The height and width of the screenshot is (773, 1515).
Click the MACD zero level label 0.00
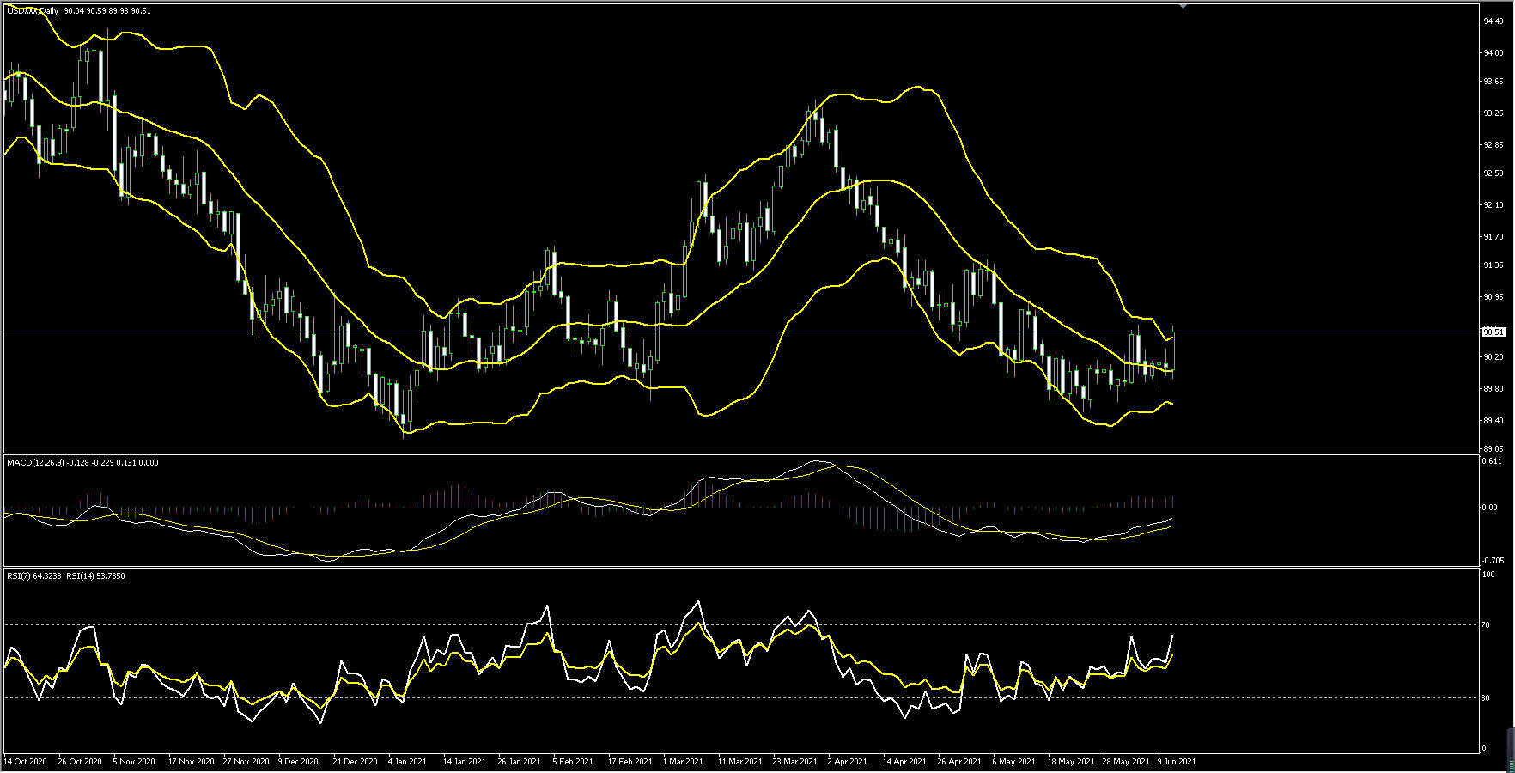pyautogui.click(x=1491, y=508)
